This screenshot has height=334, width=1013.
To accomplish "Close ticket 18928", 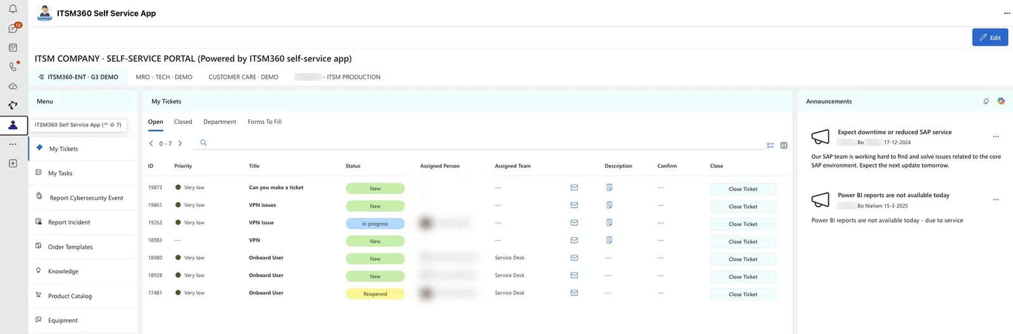I will point(743,277).
